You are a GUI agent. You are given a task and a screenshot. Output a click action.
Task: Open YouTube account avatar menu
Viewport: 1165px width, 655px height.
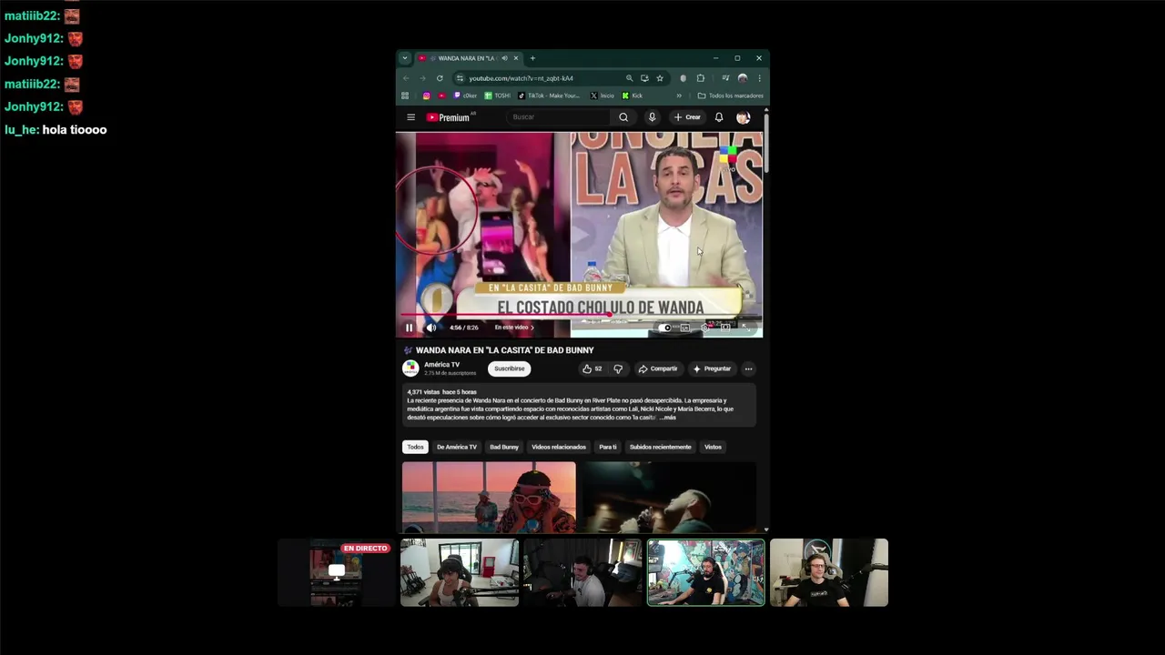tap(743, 117)
